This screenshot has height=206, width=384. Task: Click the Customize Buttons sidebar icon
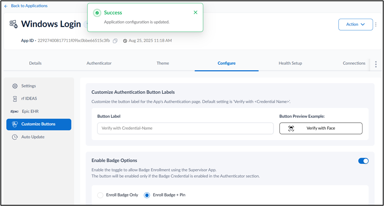[15, 124]
